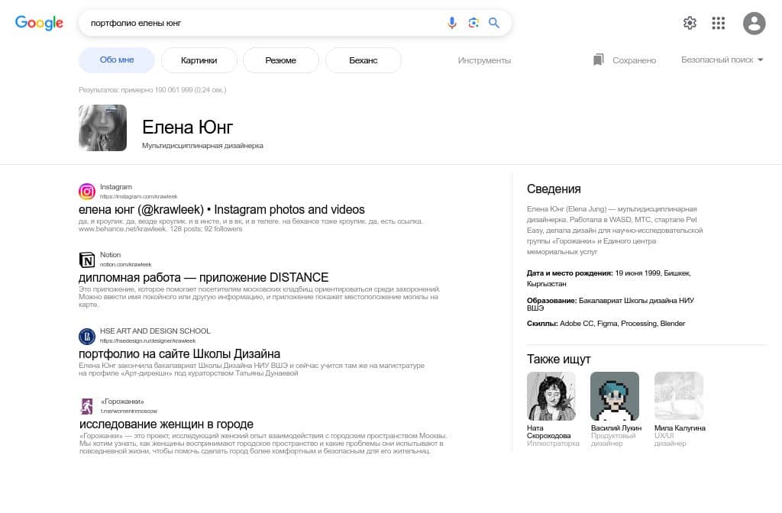This screenshot has width=782, height=513.
Task: Switch to the Резюме tab
Action: [x=281, y=60]
